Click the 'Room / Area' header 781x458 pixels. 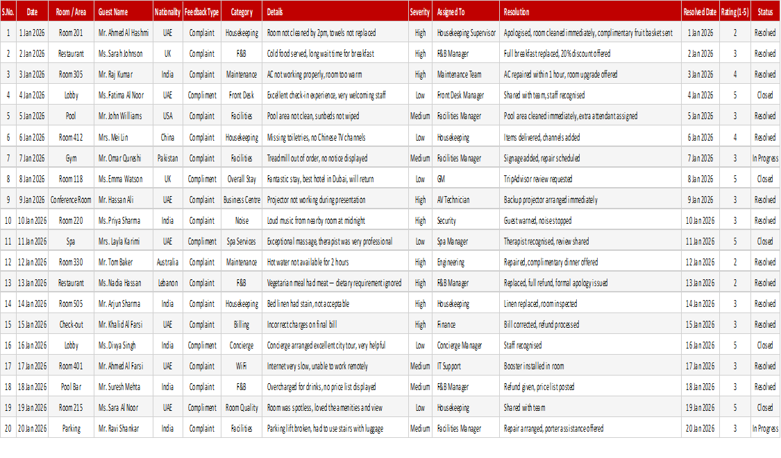[x=71, y=12]
